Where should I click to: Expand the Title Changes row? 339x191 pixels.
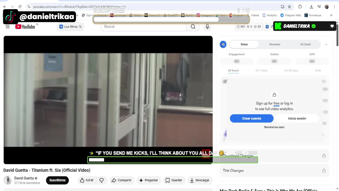[x=274, y=171]
